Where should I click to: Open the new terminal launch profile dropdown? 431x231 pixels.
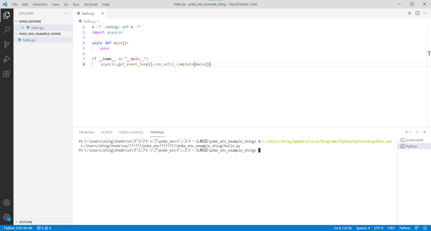pyautogui.click(x=411, y=132)
